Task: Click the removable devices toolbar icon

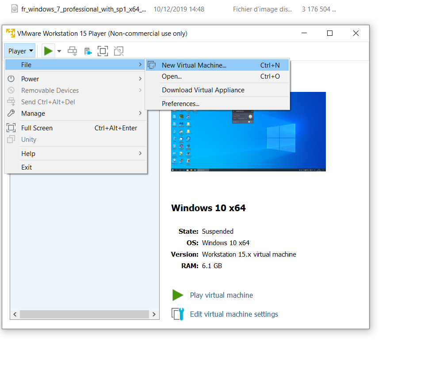Action: (88, 51)
